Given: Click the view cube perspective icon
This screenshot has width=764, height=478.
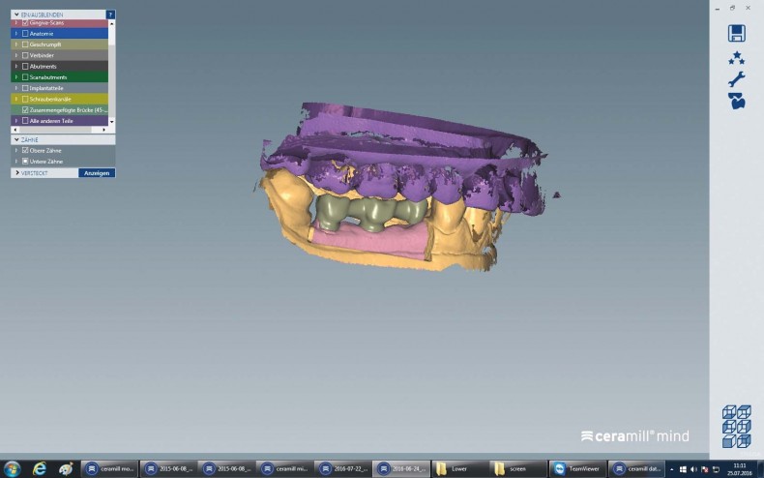Looking at the screenshot, I should click(736, 427).
